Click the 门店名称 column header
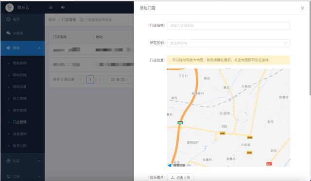Image resolution: width=311 pixels, height=181 pixels. 60,37
